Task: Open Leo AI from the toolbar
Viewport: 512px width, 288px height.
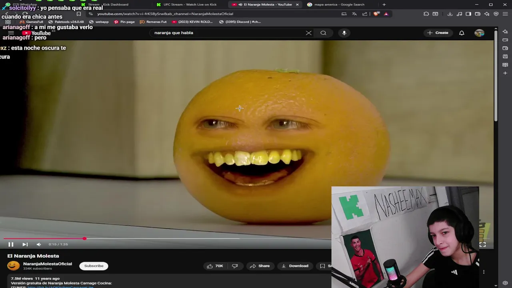Action: click(487, 14)
